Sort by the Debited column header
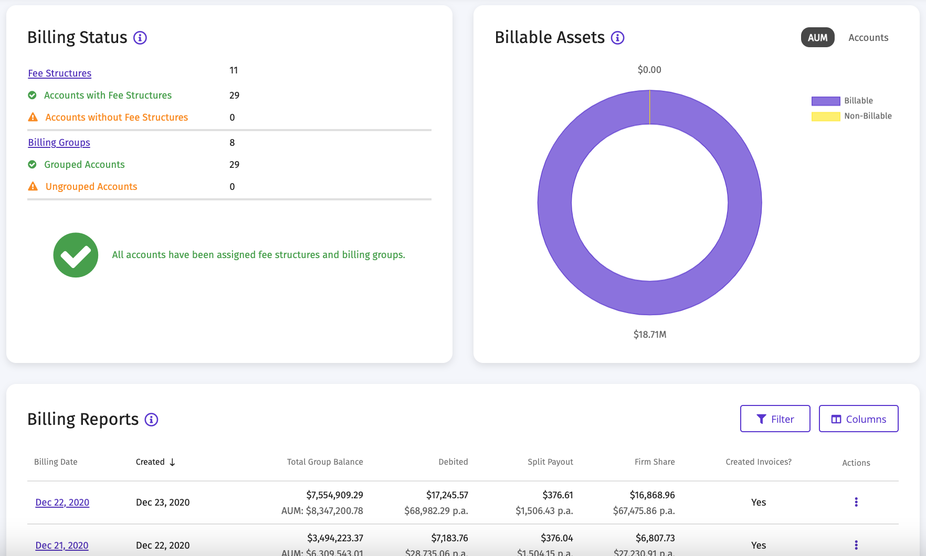 tap(453, 462)
